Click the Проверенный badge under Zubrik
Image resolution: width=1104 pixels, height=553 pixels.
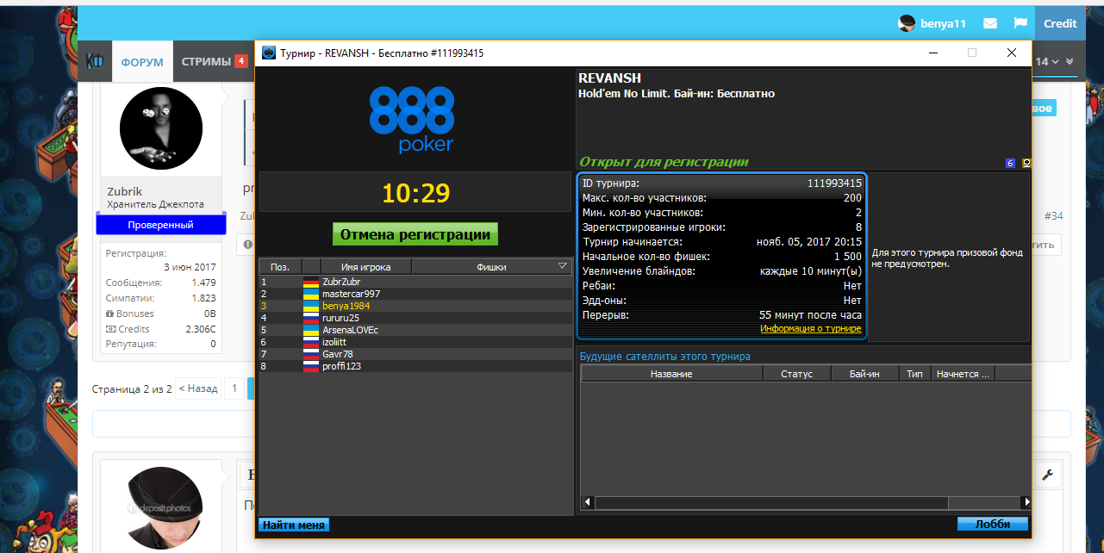tap(160, 225)
